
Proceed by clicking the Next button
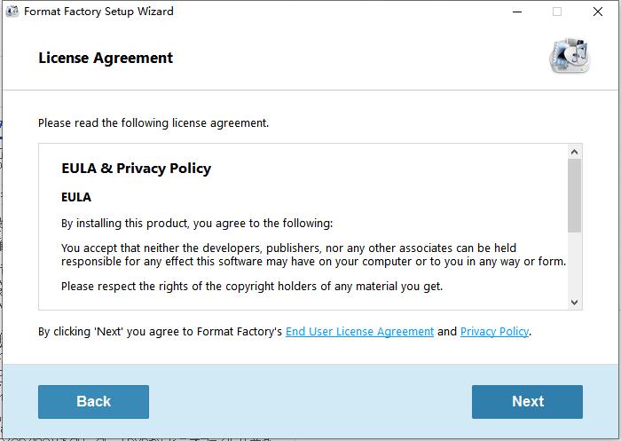point(527,401)
